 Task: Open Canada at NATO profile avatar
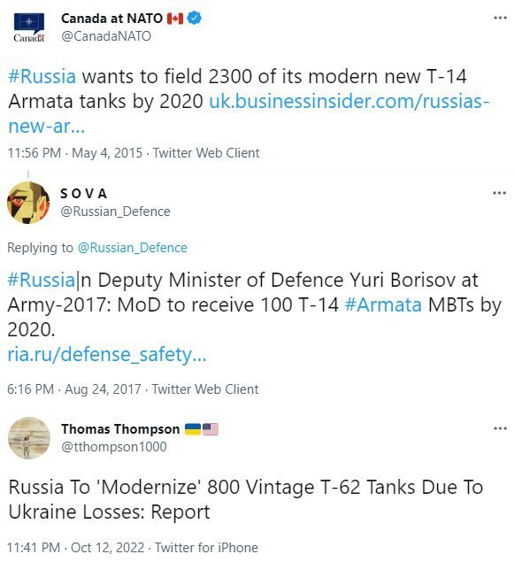coord(29,27)
